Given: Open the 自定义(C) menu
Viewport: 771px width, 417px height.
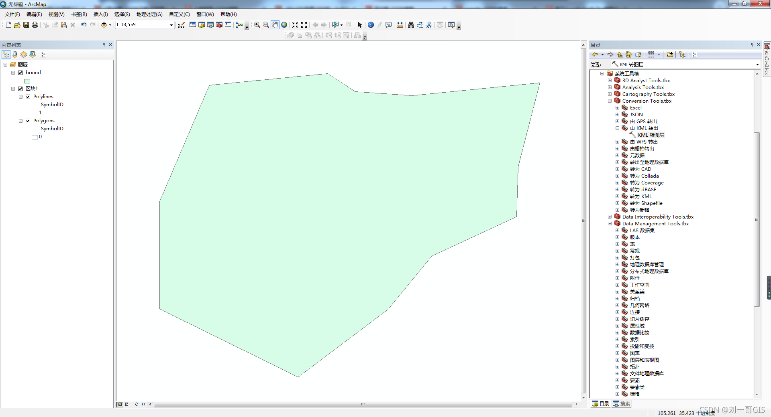Looking at the screenshot, I should click(179, 14).
